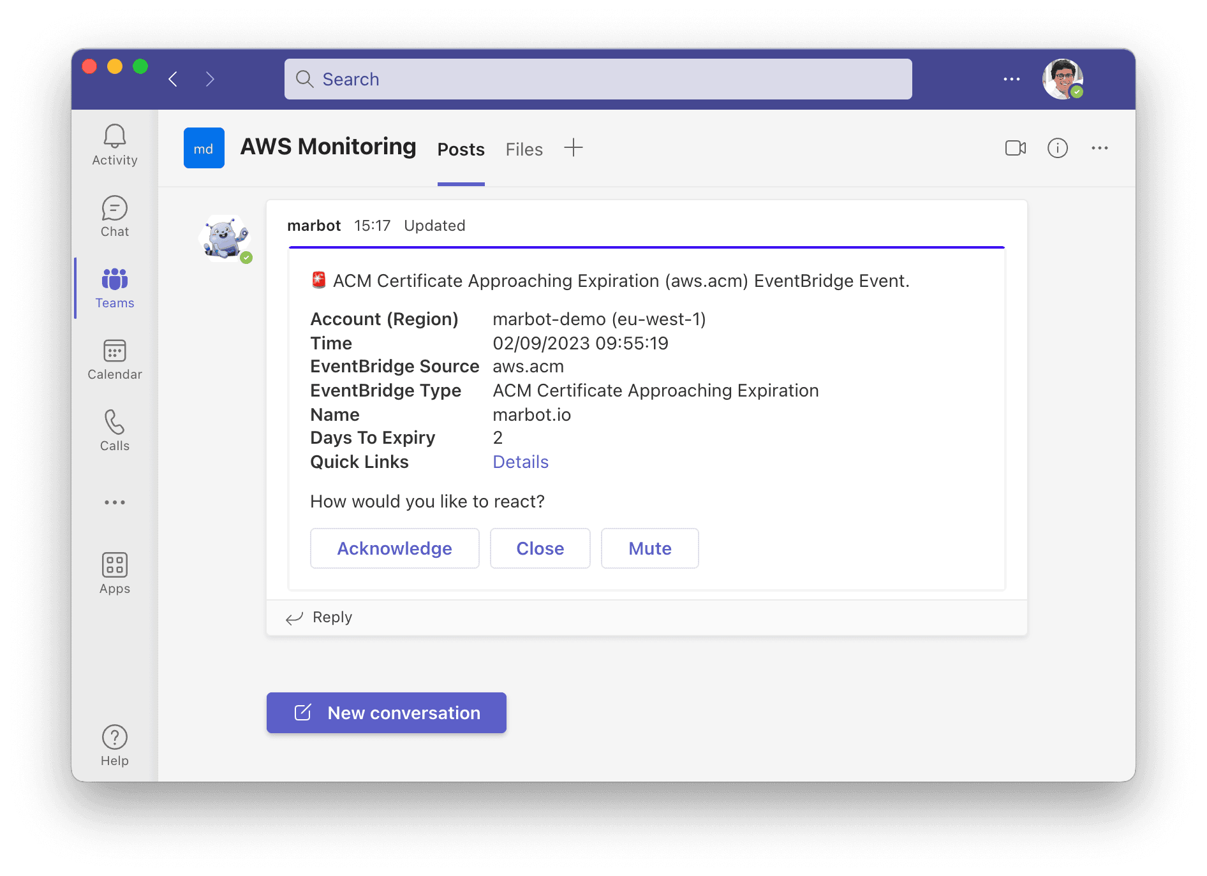Open channel info icon
1207x876 pixels.
pos(1058,148)
